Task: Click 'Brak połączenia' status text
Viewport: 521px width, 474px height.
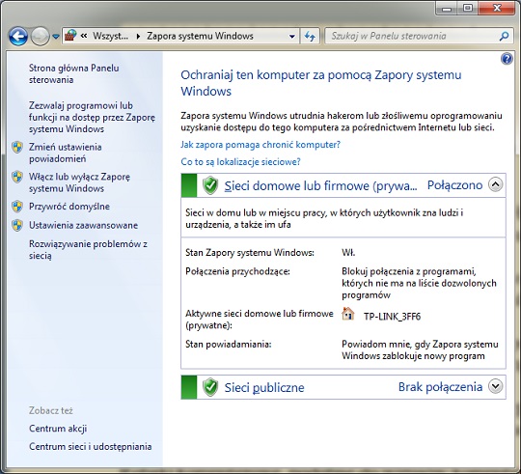Action: point(440,387)
